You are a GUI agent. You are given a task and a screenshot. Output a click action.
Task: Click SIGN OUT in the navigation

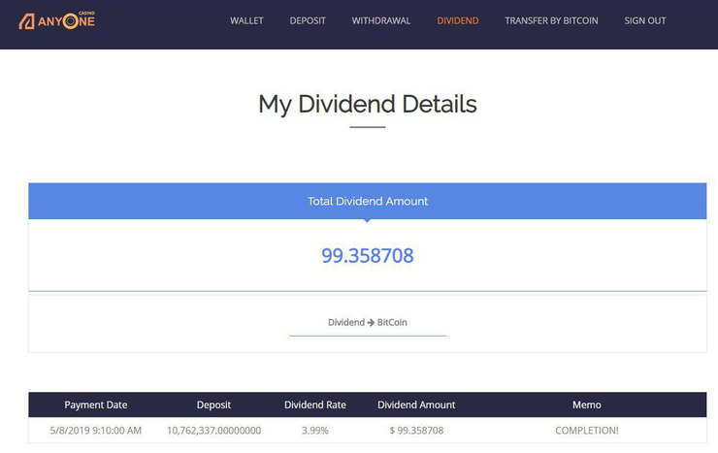pyautogui.click(x=644, y=20)
